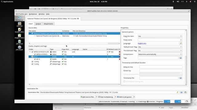Browse for a timestamp file

pyautogui.click(x=181, y=78)
